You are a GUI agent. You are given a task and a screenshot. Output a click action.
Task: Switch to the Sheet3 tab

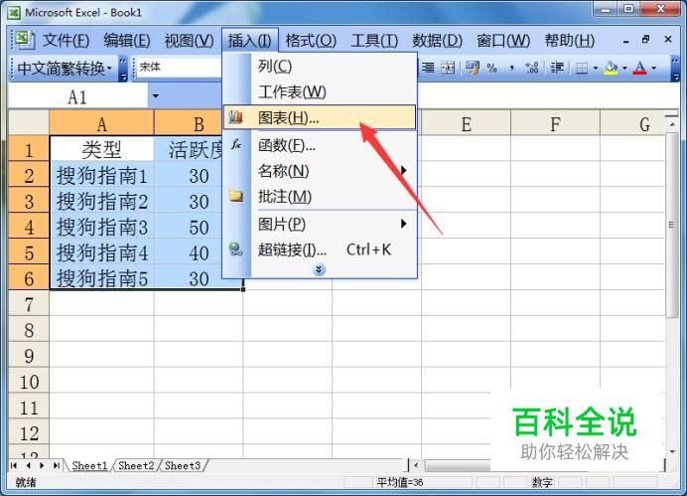tap(183, 465)
